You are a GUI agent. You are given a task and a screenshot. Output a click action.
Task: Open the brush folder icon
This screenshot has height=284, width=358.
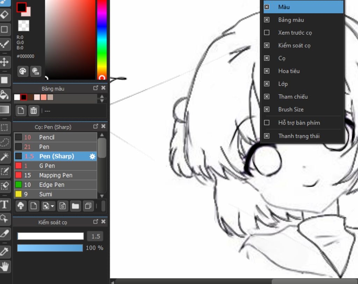[76, 206]
